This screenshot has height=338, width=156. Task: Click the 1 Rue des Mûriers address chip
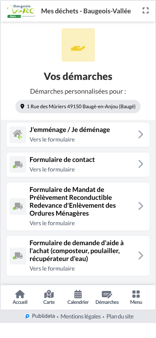[x=78, y=107]
